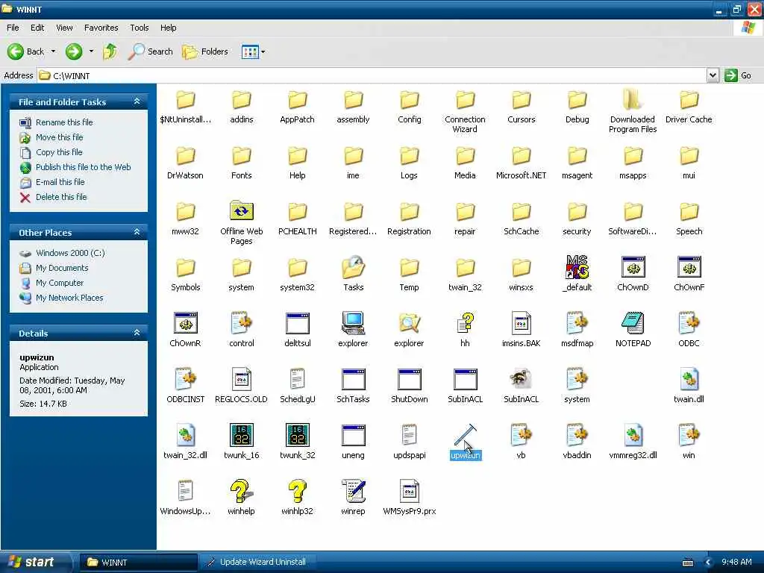764x573 pixels.
Task: Open the Edit menu
Action: 37,28
